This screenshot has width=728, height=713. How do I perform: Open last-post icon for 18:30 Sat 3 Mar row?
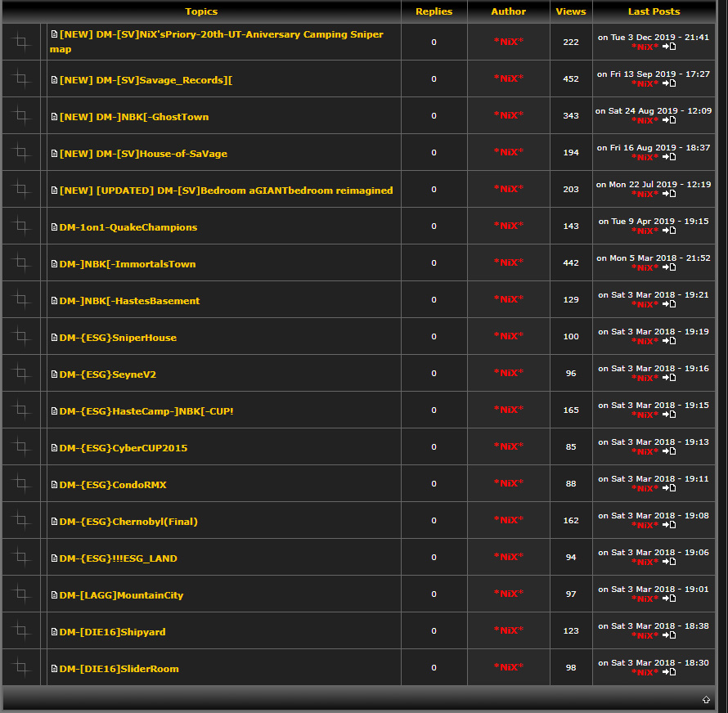click(x=669, y=671)
